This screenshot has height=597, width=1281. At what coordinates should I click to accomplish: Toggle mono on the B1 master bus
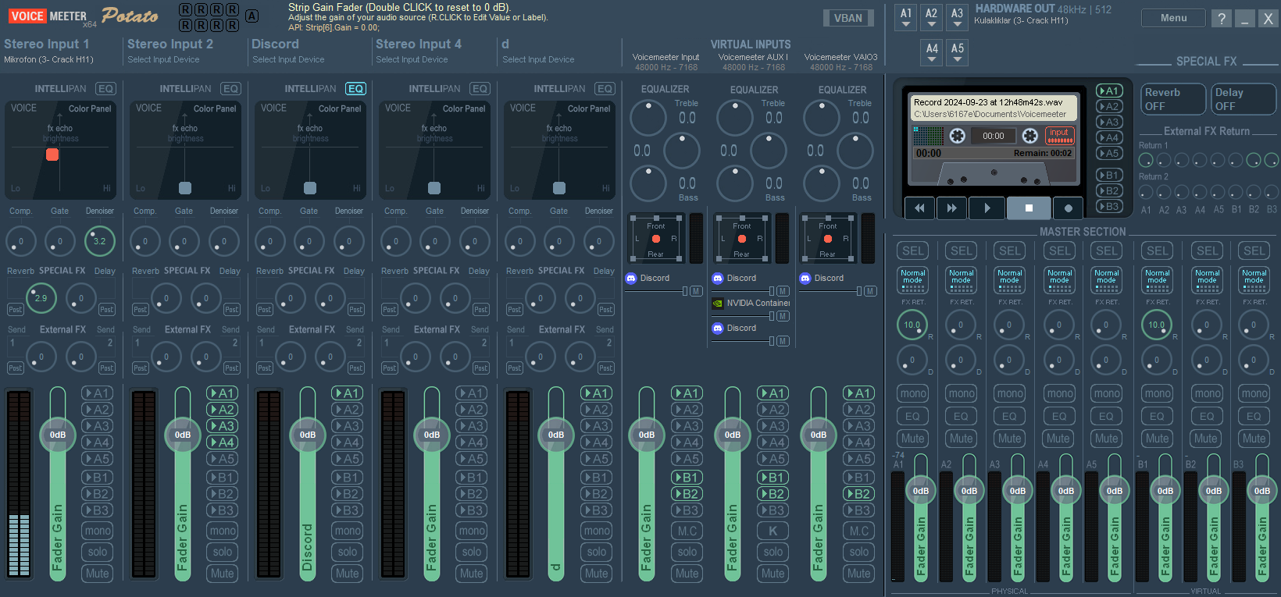pos(1158,393)
